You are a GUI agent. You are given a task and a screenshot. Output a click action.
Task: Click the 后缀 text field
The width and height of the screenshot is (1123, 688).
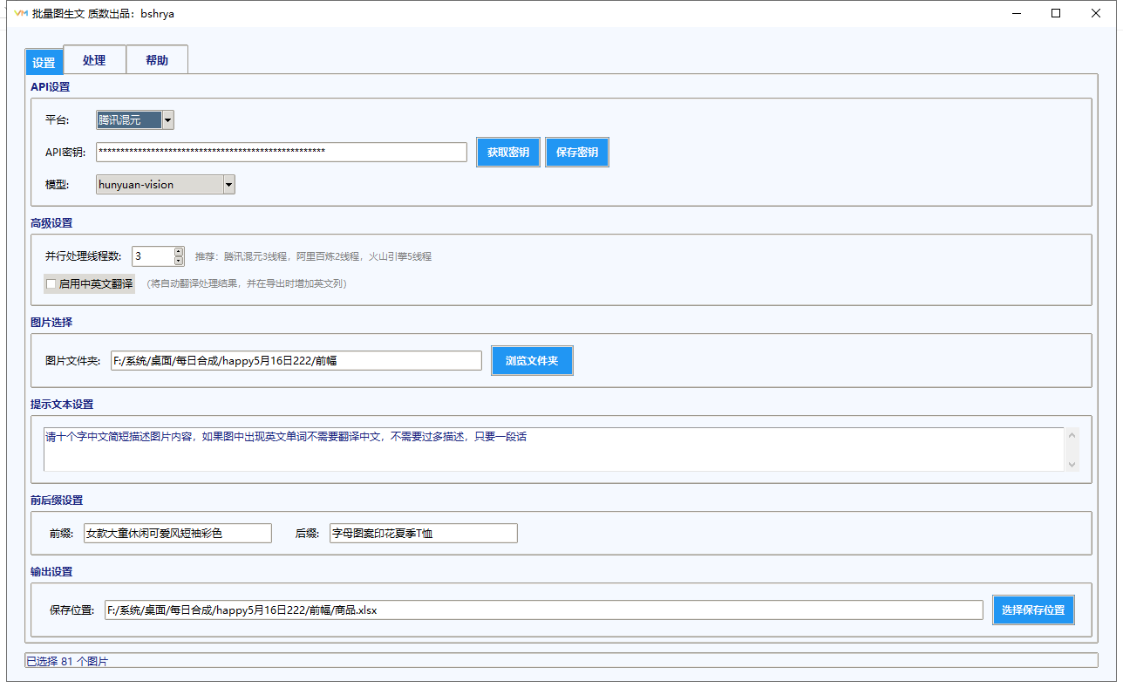[x=423, y=533]
